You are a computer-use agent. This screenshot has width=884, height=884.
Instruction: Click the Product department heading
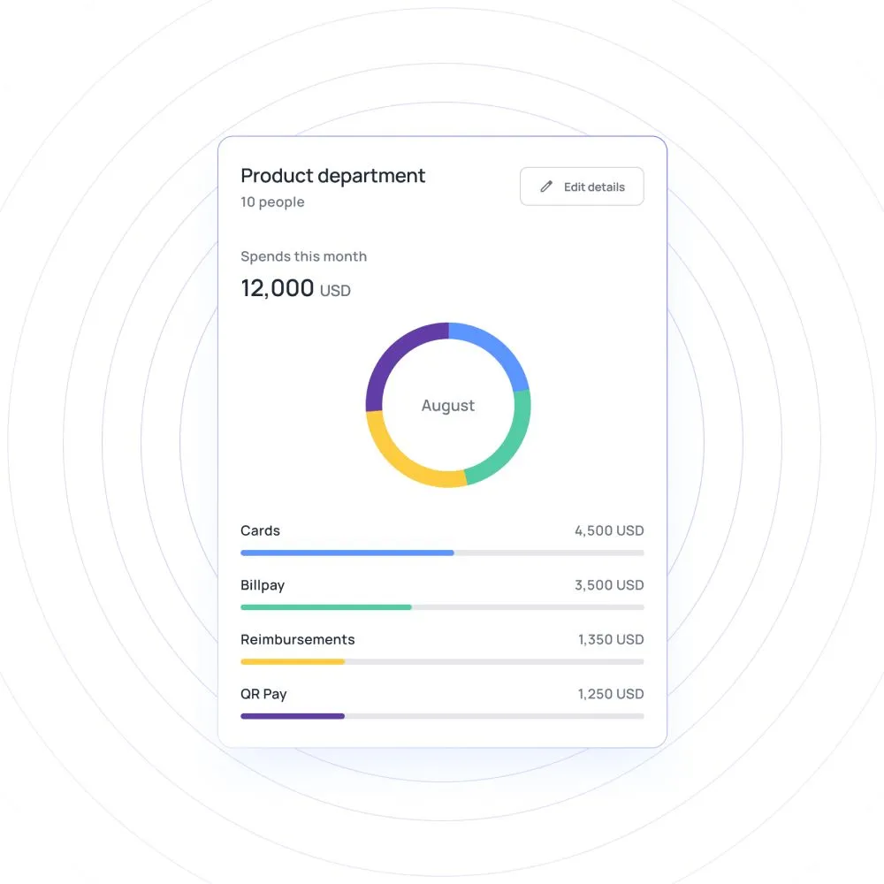tap(332, 176)
